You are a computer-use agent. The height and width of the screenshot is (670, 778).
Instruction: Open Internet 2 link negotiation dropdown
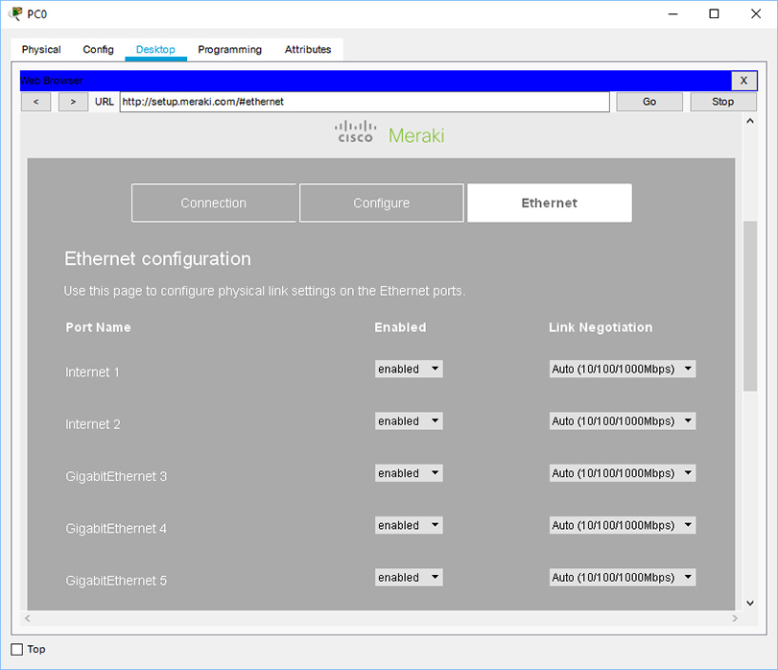pos(623,420)
